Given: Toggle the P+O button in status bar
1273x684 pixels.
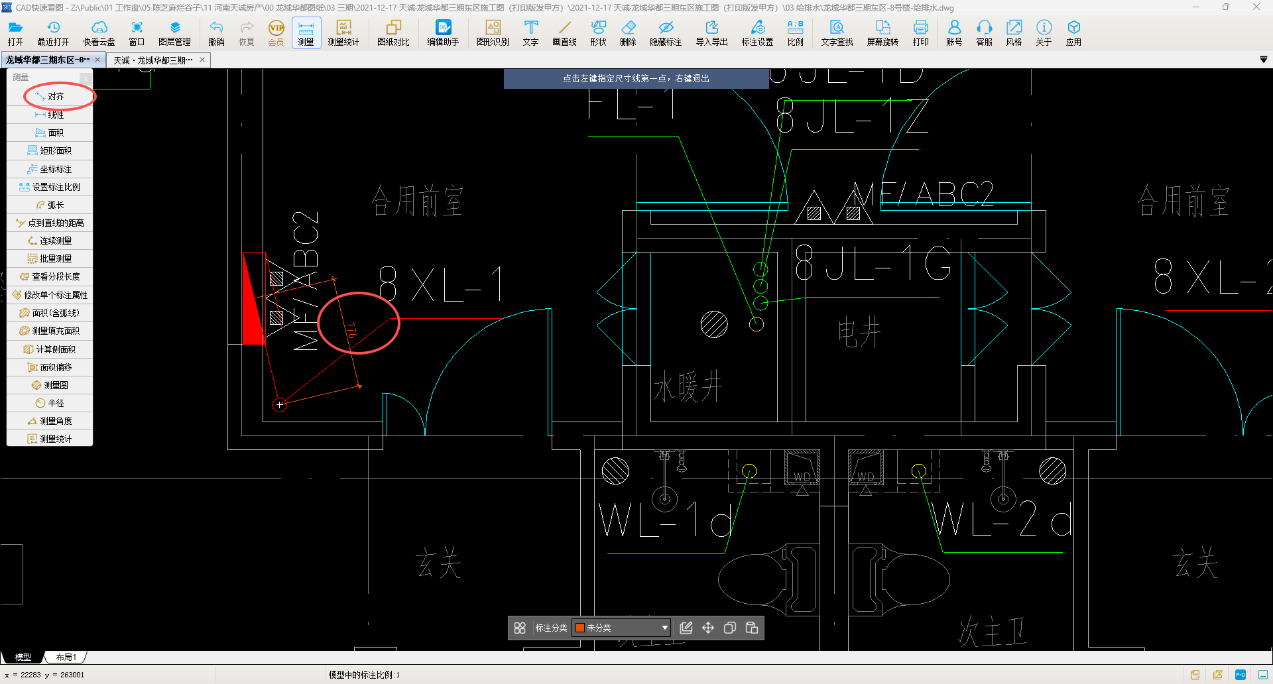Looking at the screenshot, I should [1240, 675].
